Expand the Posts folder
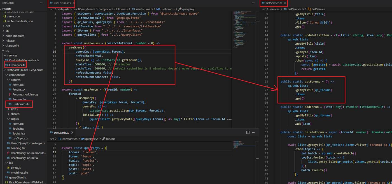This screenshot has height=184, width=392. pos(14,109)
